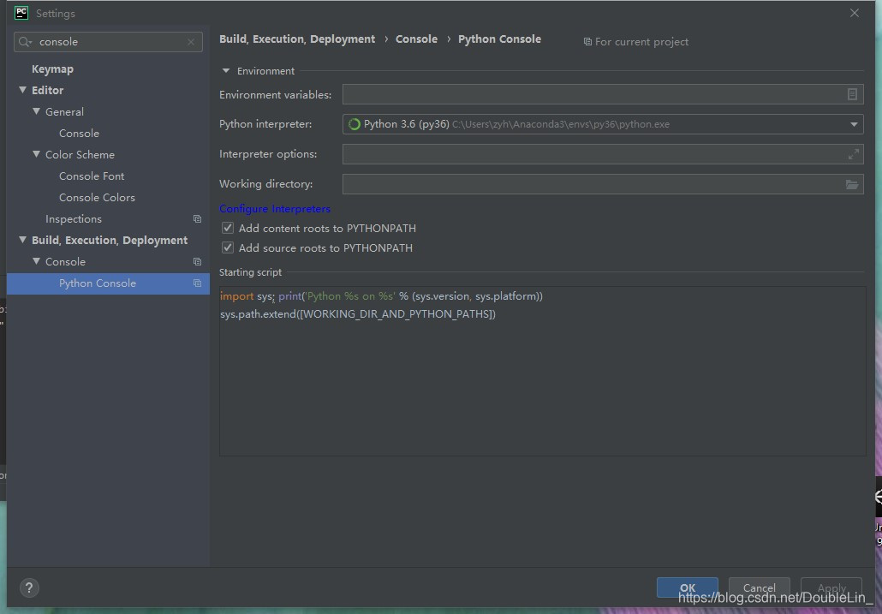This screenshot has height=614, width=882.
Task: Click the Environment variables input
Action: pyautogui.click(x=603, y=94)
